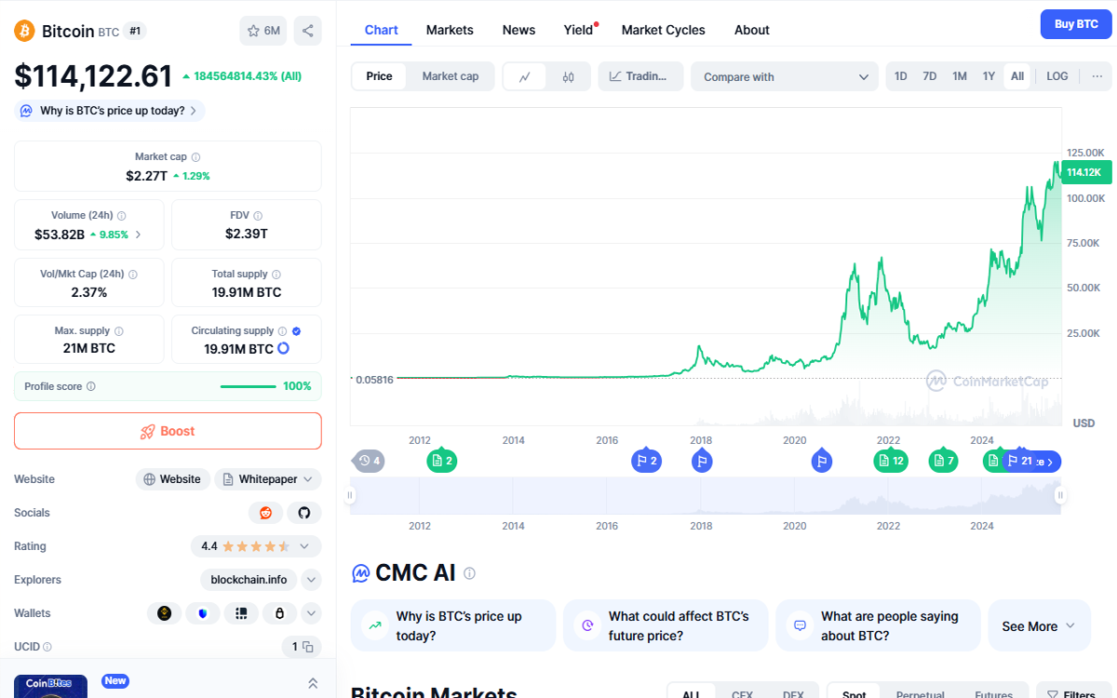Image resolution: width=1117 pixels, height=698 pixels.
Task: Star Bitcoin to add it to watchlist
Action: pos(251,31)
